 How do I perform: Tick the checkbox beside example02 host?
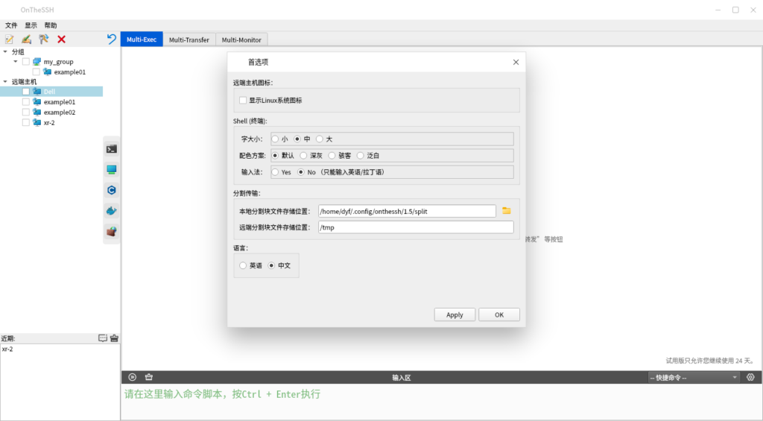(26, 113)
